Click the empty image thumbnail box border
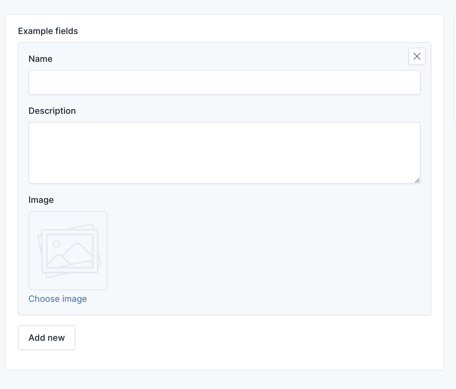Screen dimensions: 456x389 (x=29, y=250)
